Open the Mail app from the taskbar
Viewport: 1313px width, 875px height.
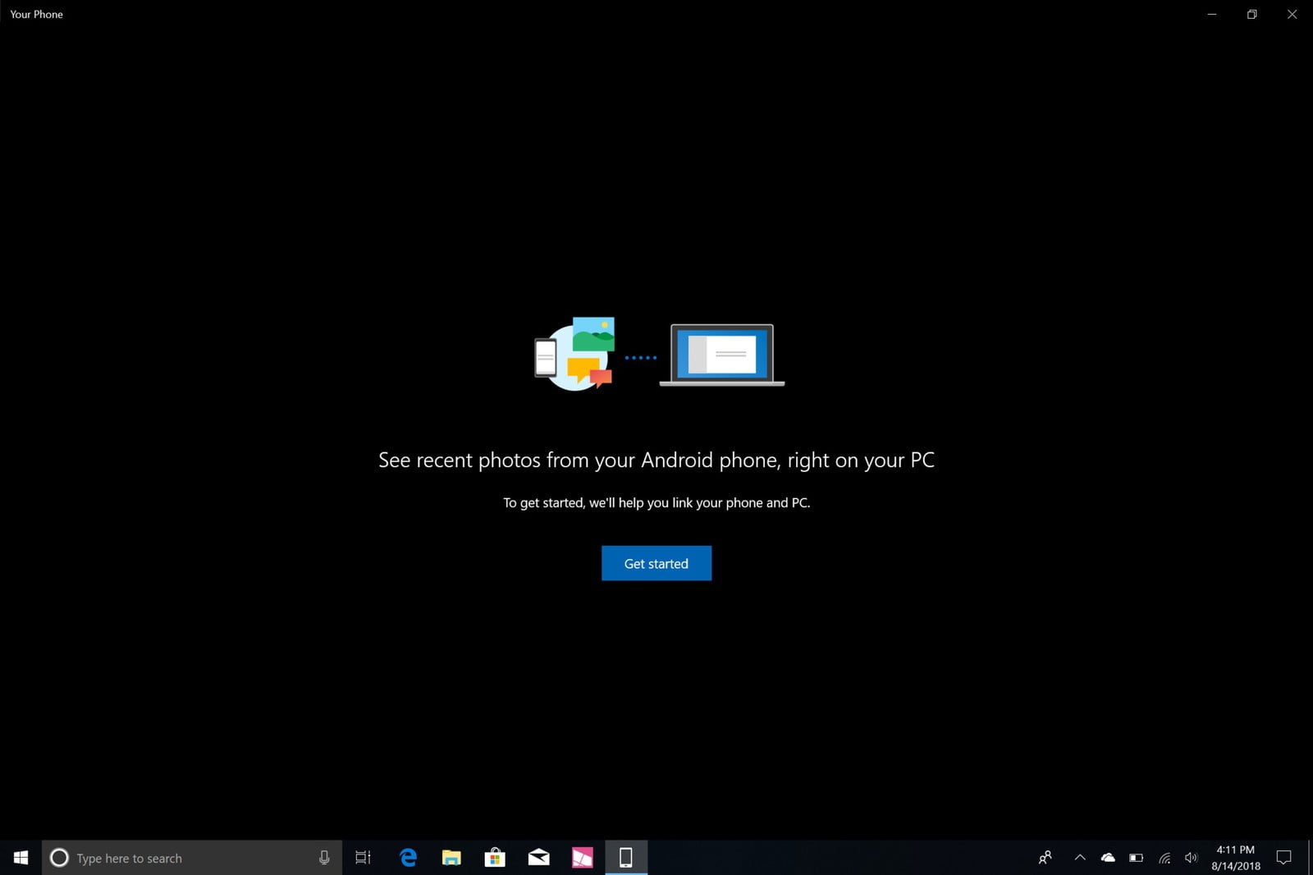pyautogui.click(x=538, y=858)
